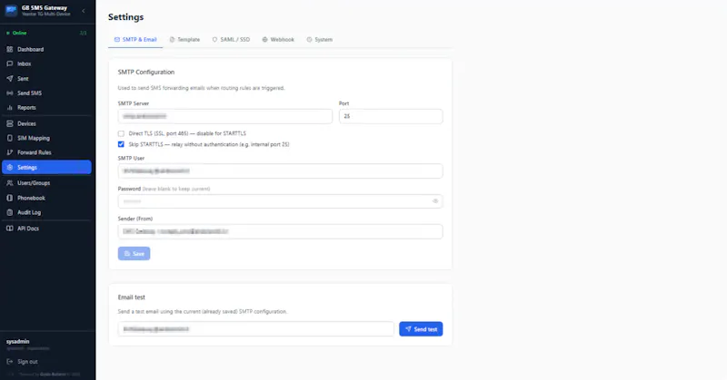Open the Webhook tab
Image resolution: width=727 pixels, height=380 pixels.
tap(278, 39)
